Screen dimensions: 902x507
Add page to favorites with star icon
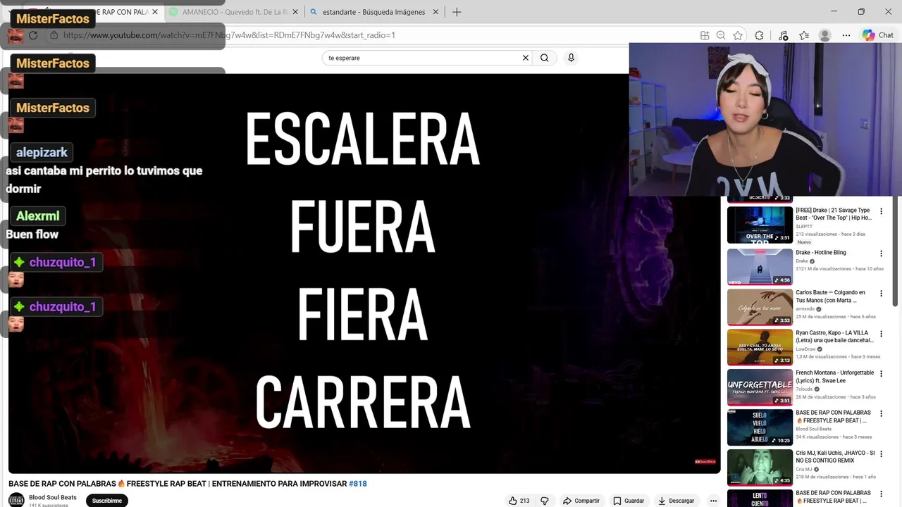(x=738, y=35)
